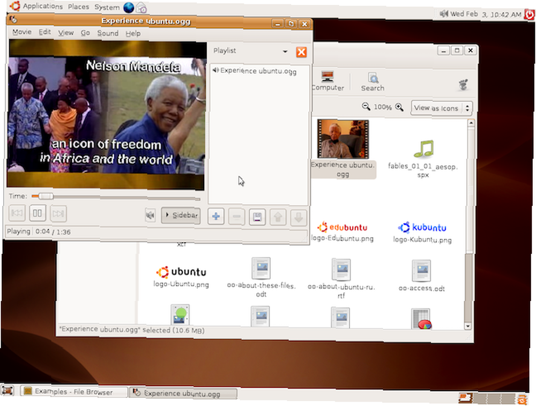536x406 pixels.
Task: Click the red power button icon
Action: (x=530, y=14)
